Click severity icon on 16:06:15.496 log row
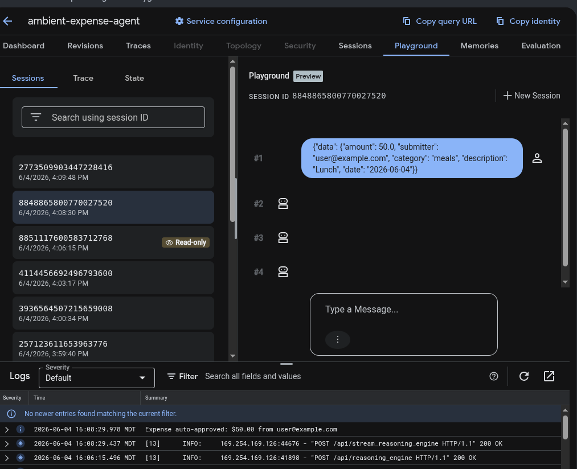The image size is (577, 469). point(21,458)
